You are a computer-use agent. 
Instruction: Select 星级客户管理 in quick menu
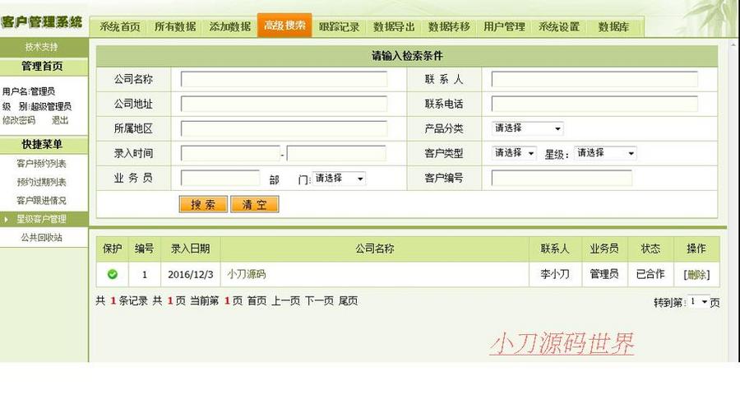(x=42, y=219)
